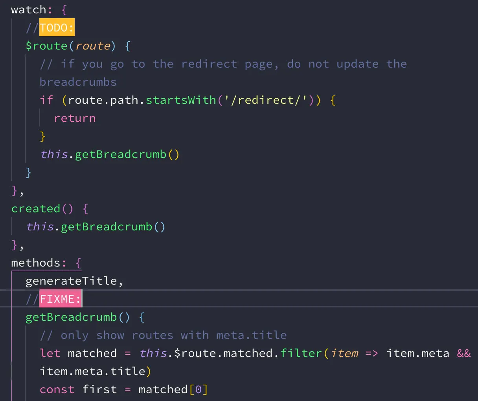This screenshot has height=401, width=478.
Task: Click the 'created' lifecycle hook name
Action: pyautogui.click(x=35, y=208)
